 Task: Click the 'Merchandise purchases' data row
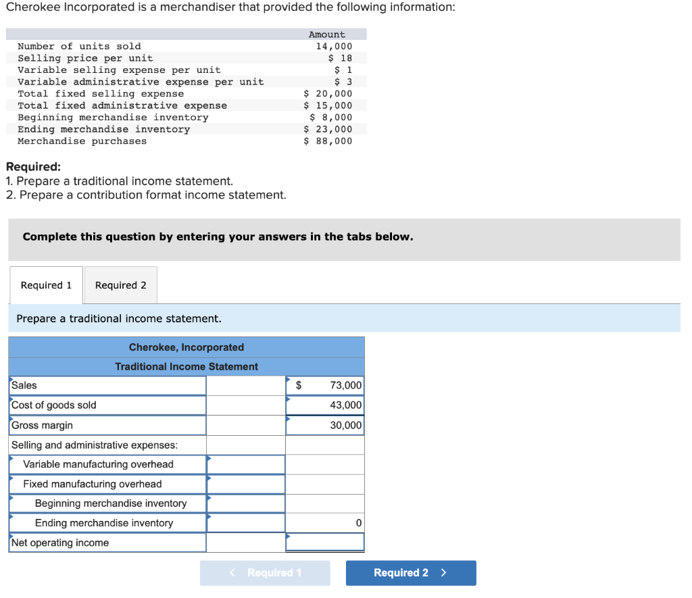[x=187, y=141]
